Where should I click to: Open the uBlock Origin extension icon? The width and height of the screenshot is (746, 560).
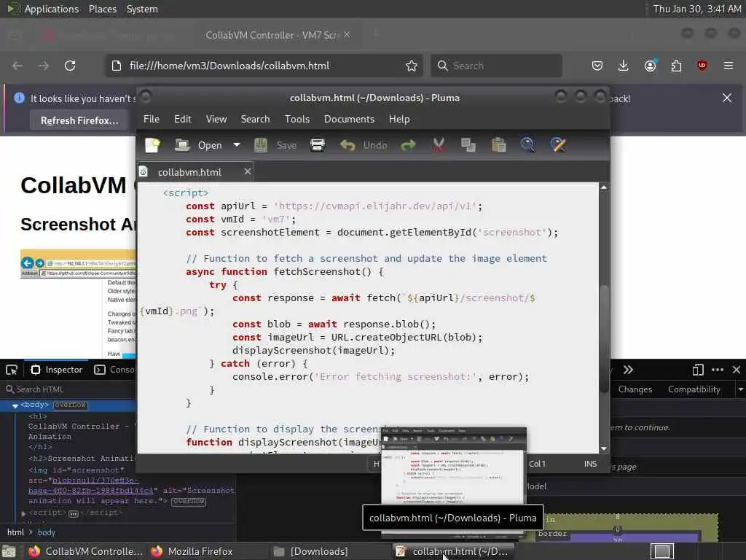coord(702,66)
